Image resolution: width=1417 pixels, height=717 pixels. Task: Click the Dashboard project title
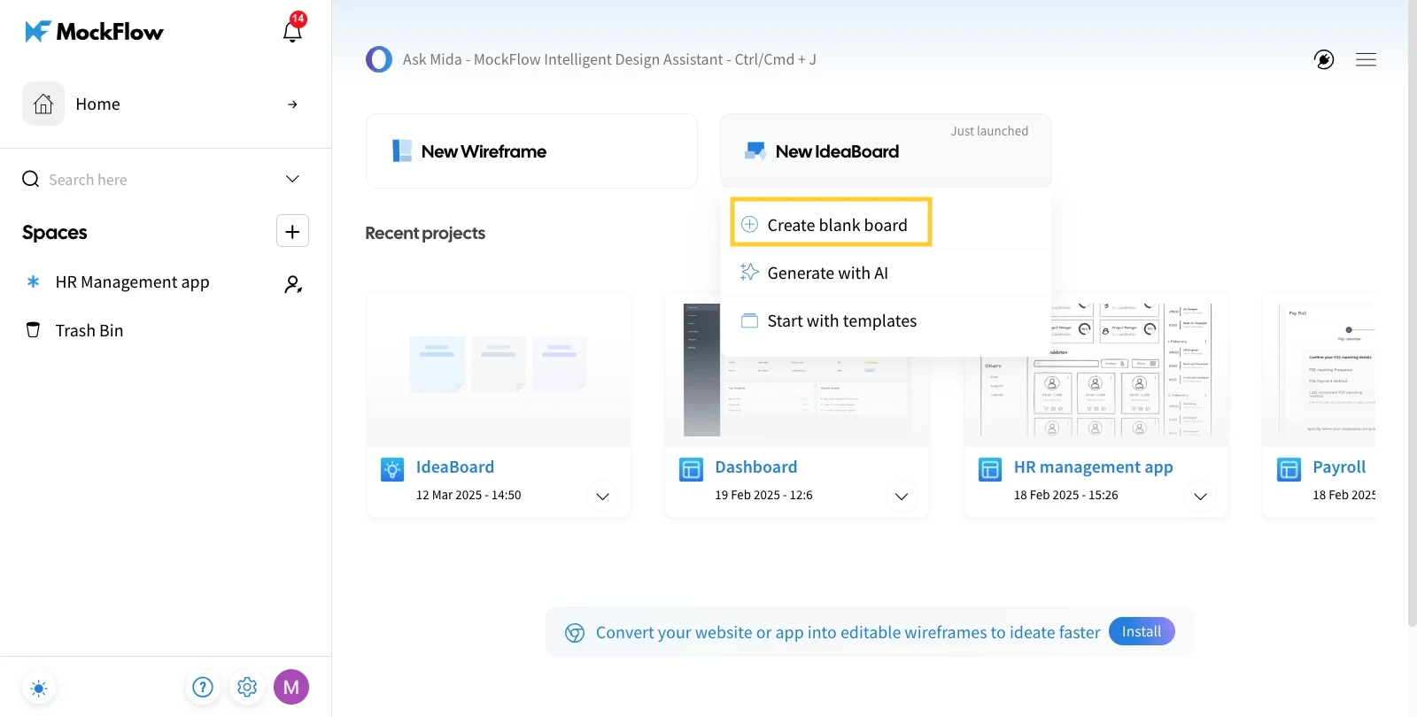(756, 466)
